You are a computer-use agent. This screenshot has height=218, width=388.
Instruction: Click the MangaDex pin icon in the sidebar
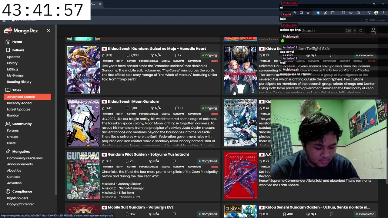[x=8, y=151]
